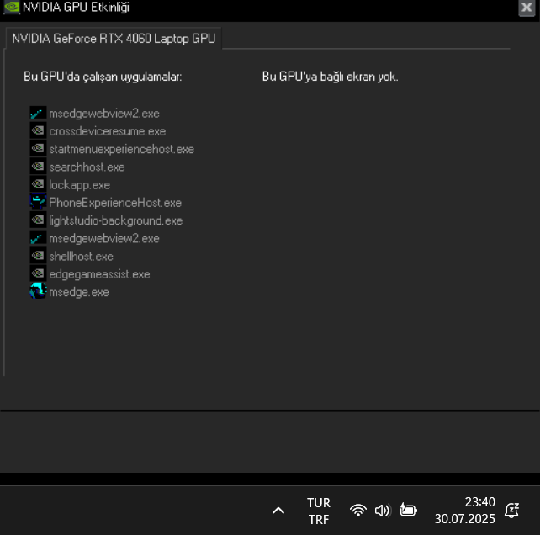Select the edgegameassist.exe text
The width and height of the screenshot is (540, 535).
click(99, 274)
